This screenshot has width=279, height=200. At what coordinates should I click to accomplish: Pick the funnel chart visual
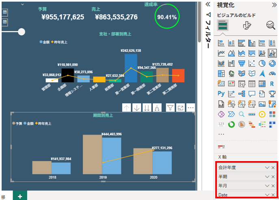point(242,63)
